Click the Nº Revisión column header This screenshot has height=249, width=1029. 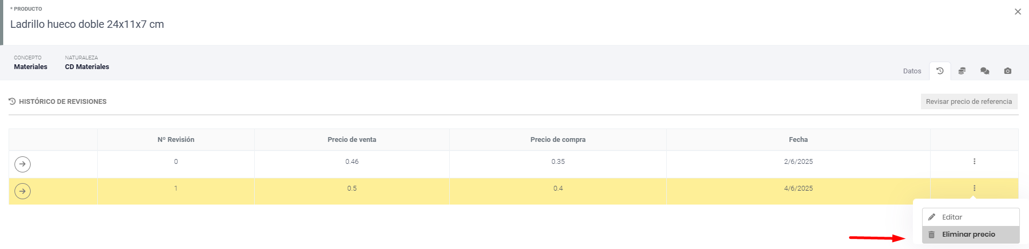176,139
